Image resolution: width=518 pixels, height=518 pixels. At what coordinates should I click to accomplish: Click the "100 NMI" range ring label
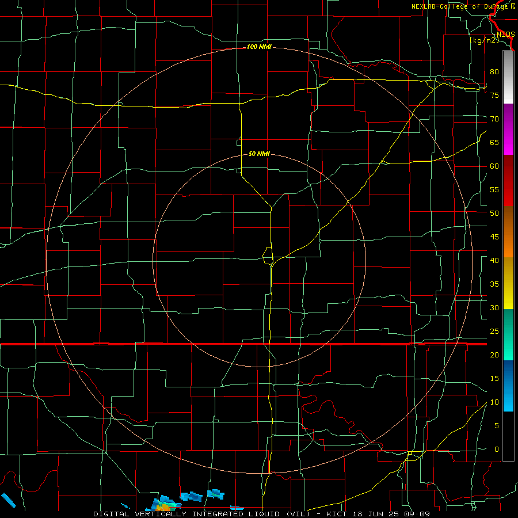pyautogui.click(x=259, y=47)
